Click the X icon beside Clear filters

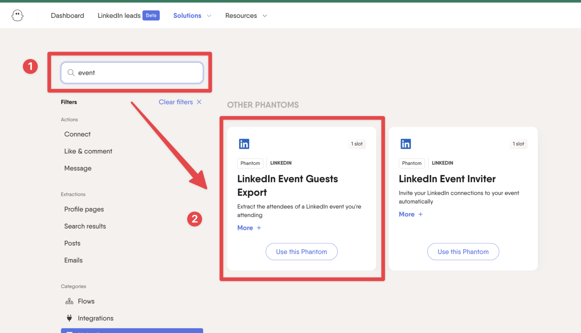[199, 102]
